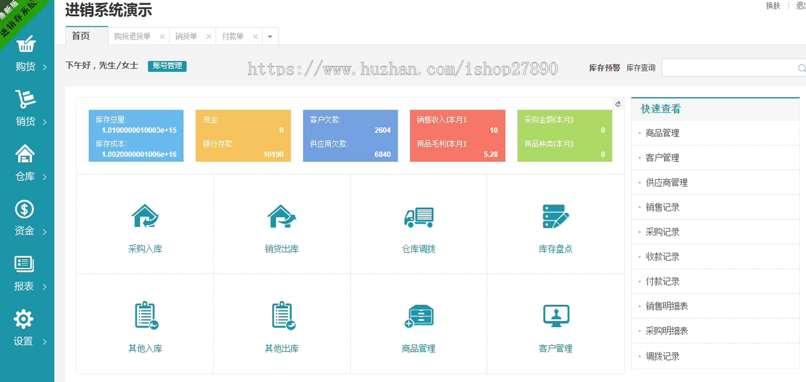806x382 pixels.
Task: Click the 商品管理 cabinet icon
Action: coord(418,316)
